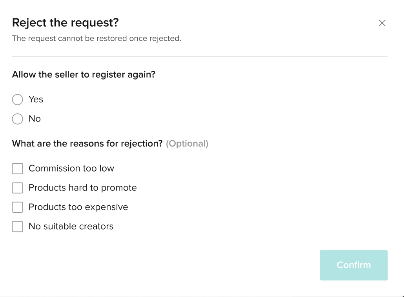Click the "No suitable creators" label text

point(71,226)
